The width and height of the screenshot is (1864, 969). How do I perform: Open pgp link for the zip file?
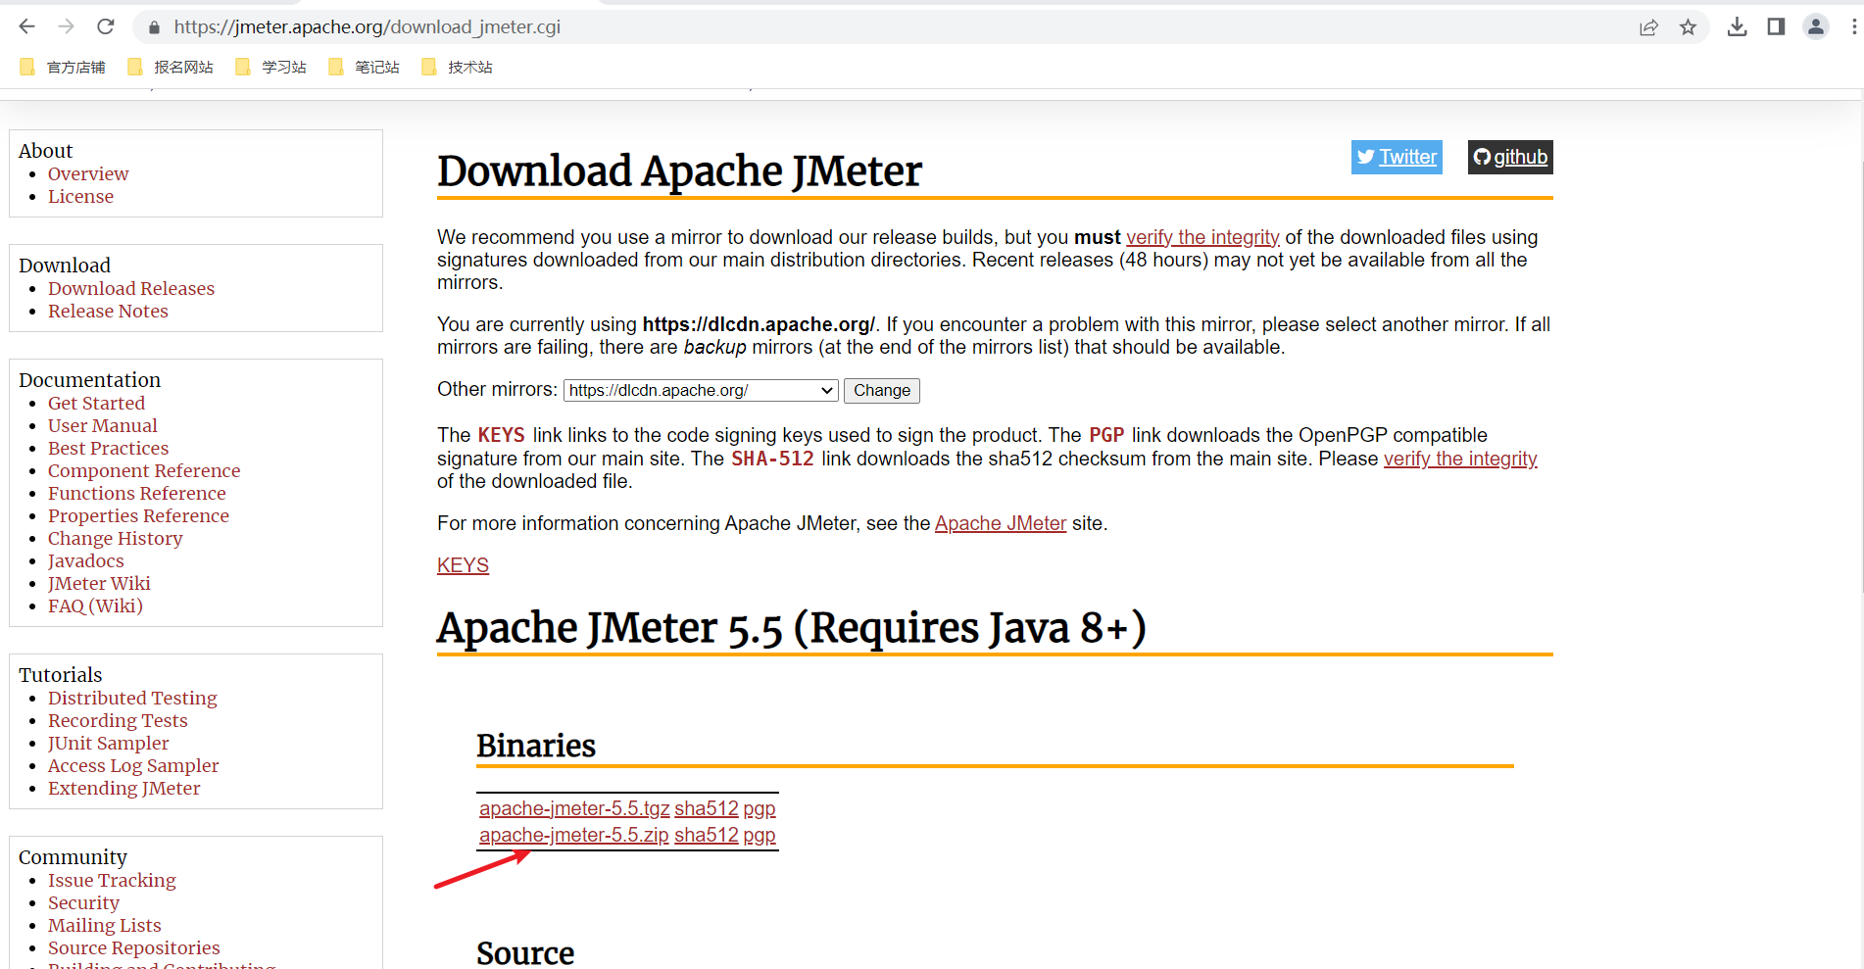pos(760,835)
